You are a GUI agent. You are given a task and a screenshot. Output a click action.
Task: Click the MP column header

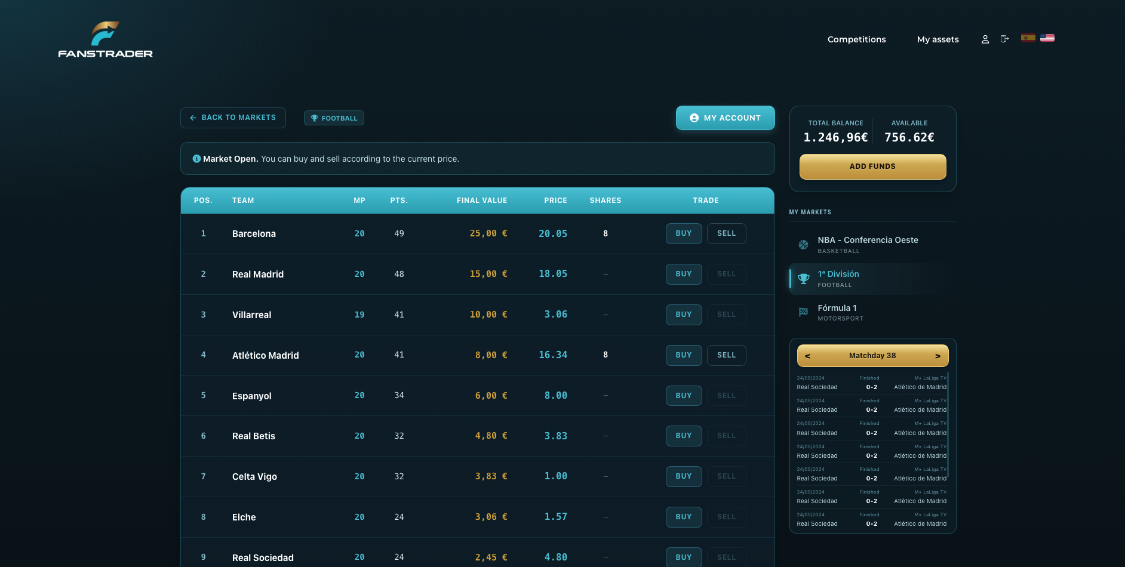point(359,201)
